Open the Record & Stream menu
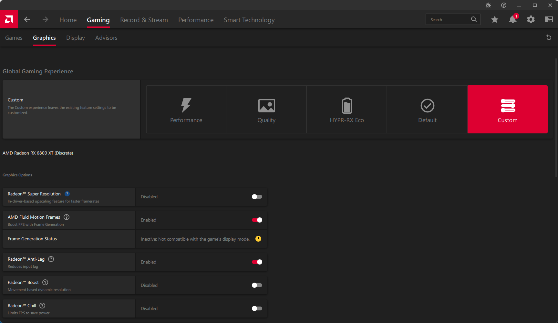 pyautogui.click(x=144, y=20)
